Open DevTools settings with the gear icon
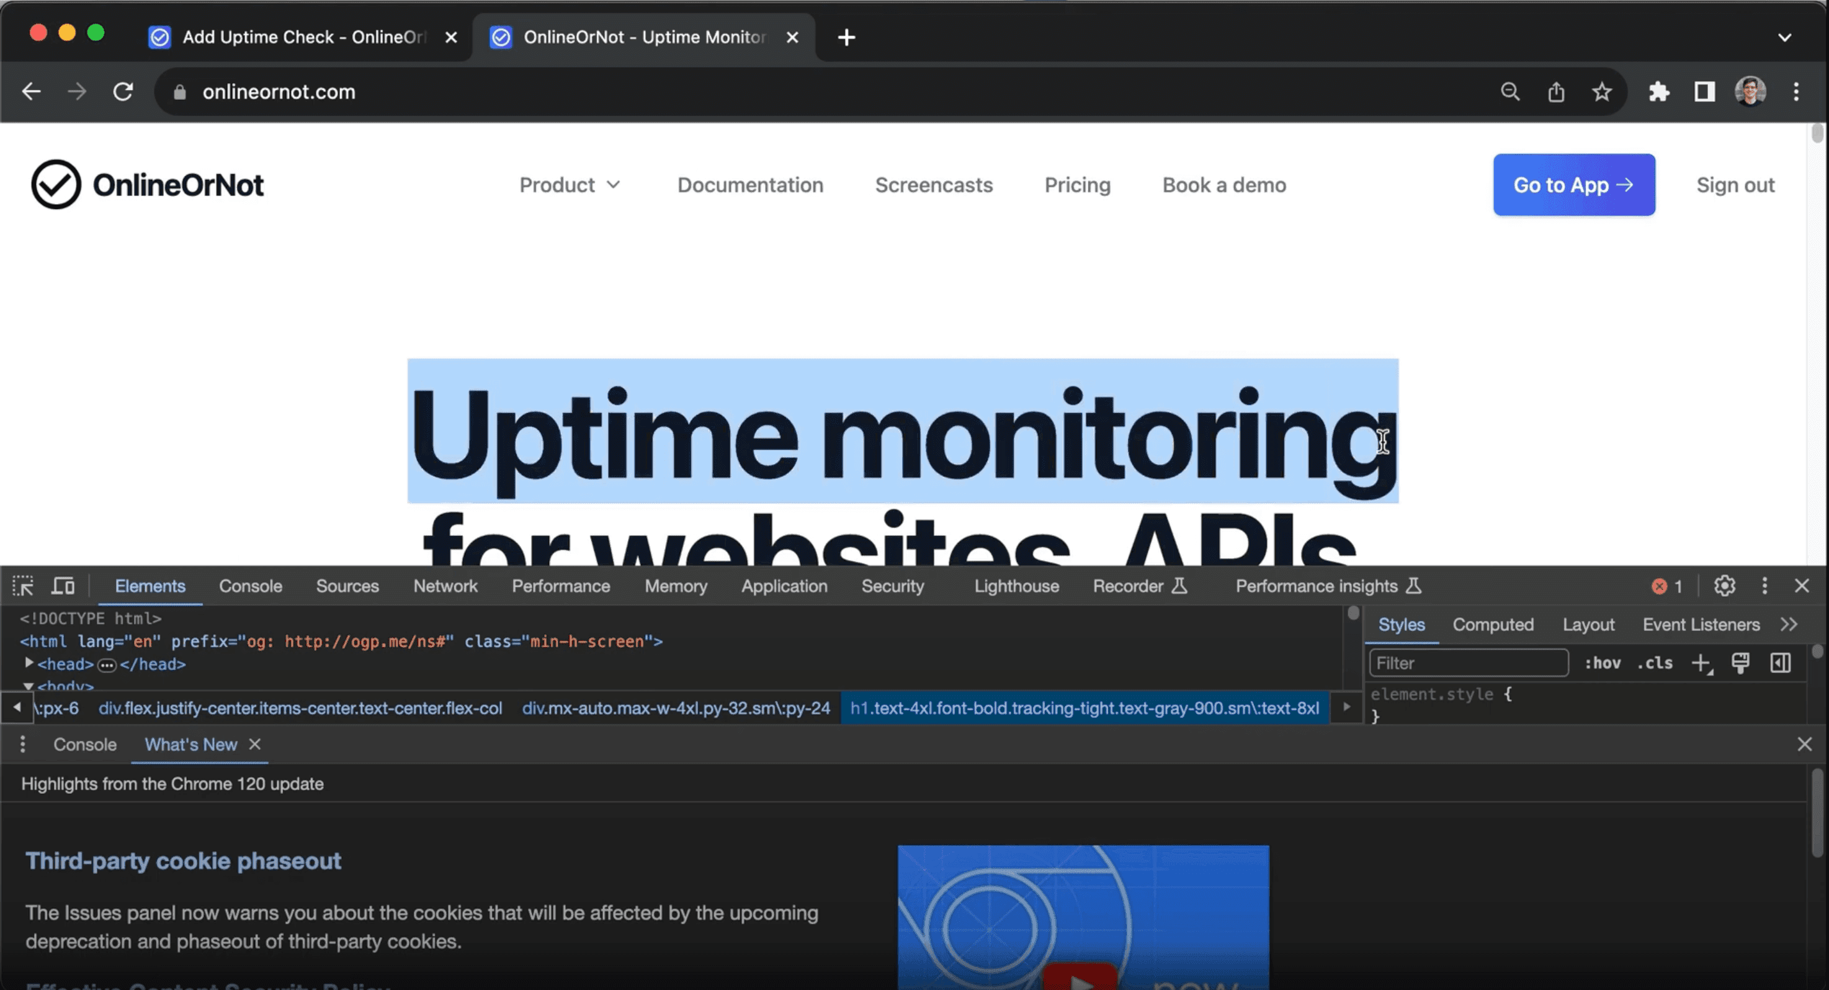Image resolution: width=1829 pixels, height=990 pixels. (1725, 586)
